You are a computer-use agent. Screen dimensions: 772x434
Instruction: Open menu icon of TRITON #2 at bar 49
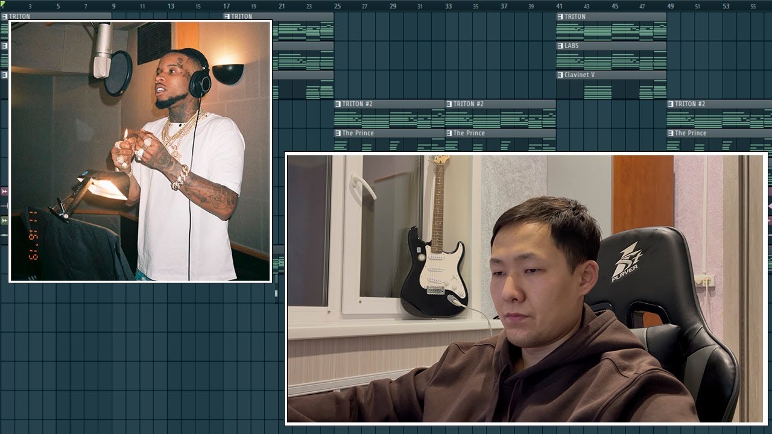coord(671,104)
